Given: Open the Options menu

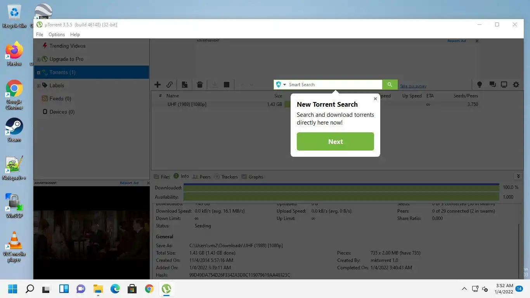Looking at the screenshot, I should click(x=57, y=35).
